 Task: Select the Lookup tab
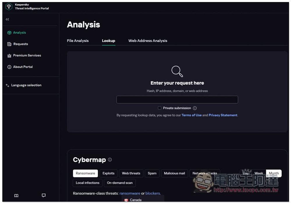pos(109,41)
